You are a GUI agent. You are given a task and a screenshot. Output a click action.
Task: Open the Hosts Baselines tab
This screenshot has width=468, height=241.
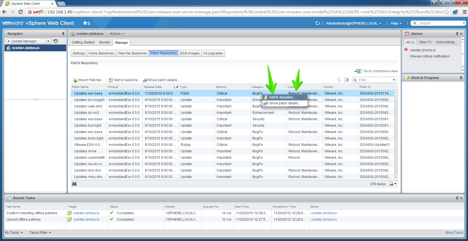click(x=101, y=53)
